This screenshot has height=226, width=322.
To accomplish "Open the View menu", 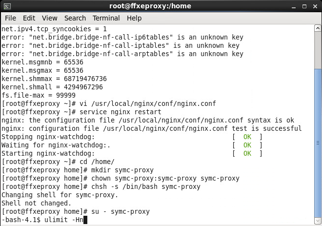I will (49, 18).
